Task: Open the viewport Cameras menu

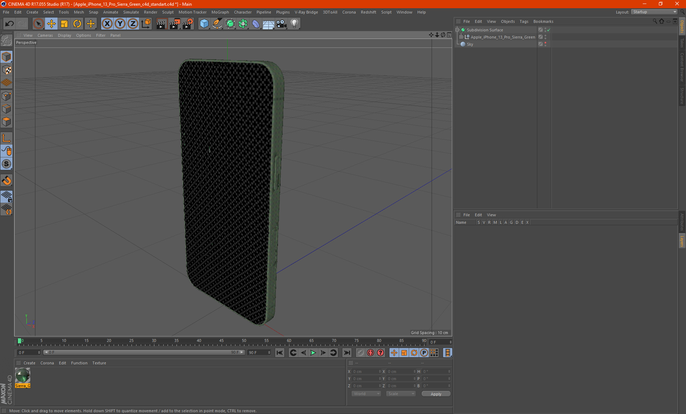Action: click(45, 35)
